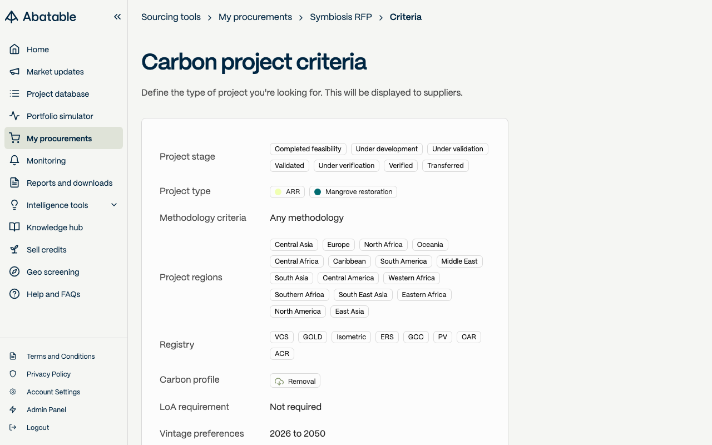Open the Admin Panel link
Screen dimensions: 712x445
[46, 410]
